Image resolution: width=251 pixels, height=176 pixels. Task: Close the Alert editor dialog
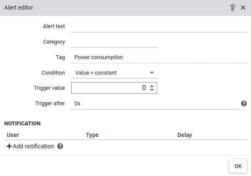tap(243, 8)
